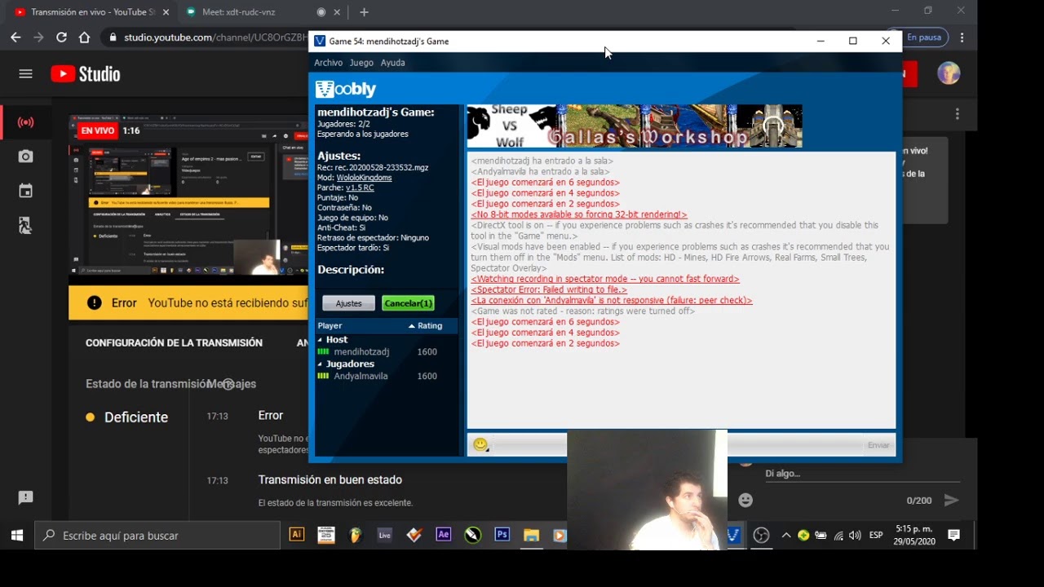Open the Chrome home page button
1044x587 pixels.
tap(84, 38)
